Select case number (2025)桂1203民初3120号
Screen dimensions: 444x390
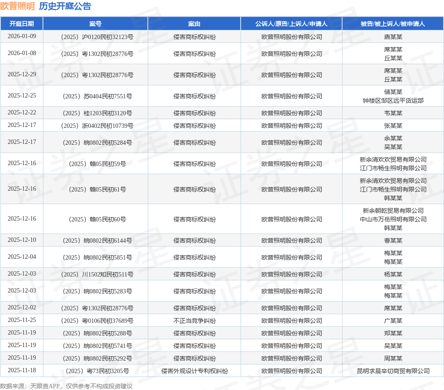(x=97, y=113)
